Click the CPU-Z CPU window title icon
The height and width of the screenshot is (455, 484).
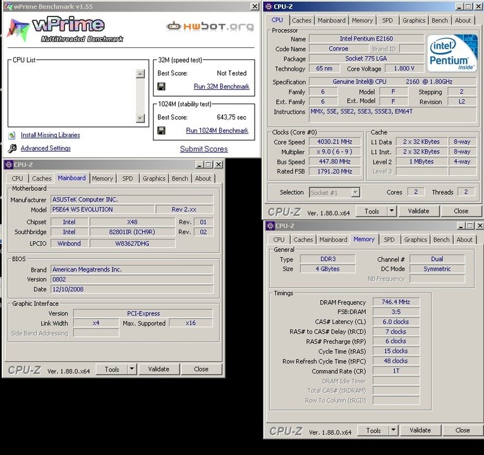point(269,6)
